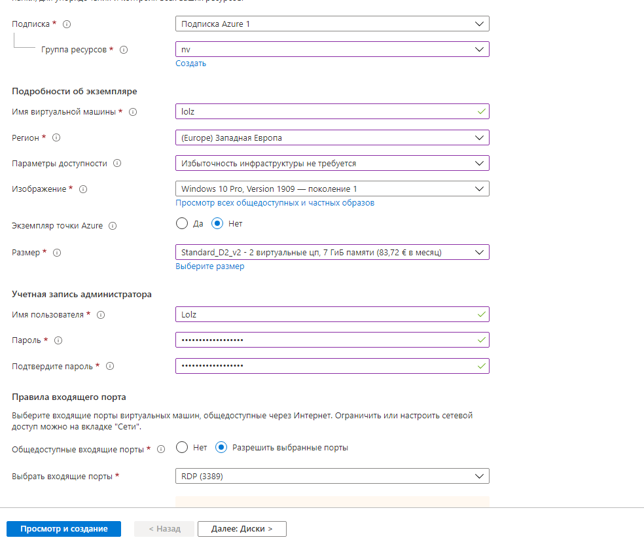Click the Просмотр и создание button

(64, 529)
